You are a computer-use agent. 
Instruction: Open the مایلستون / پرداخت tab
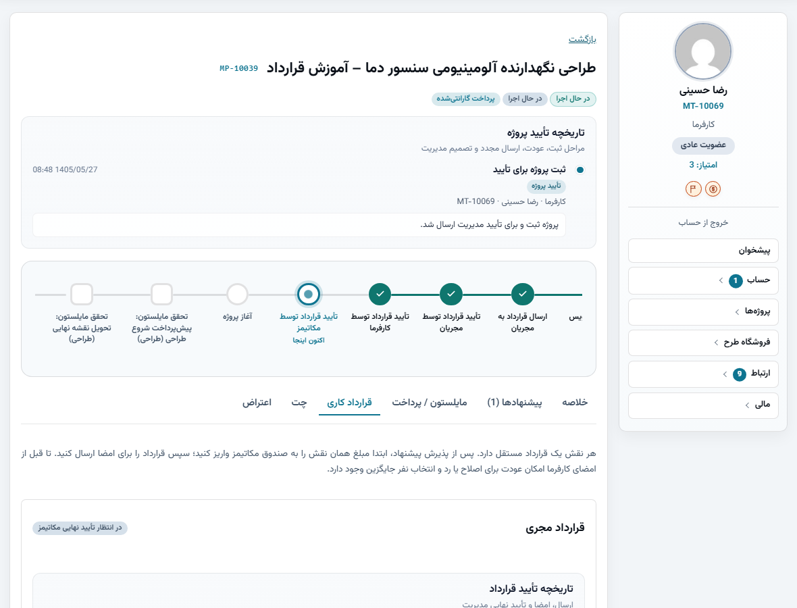coord(429,403)
